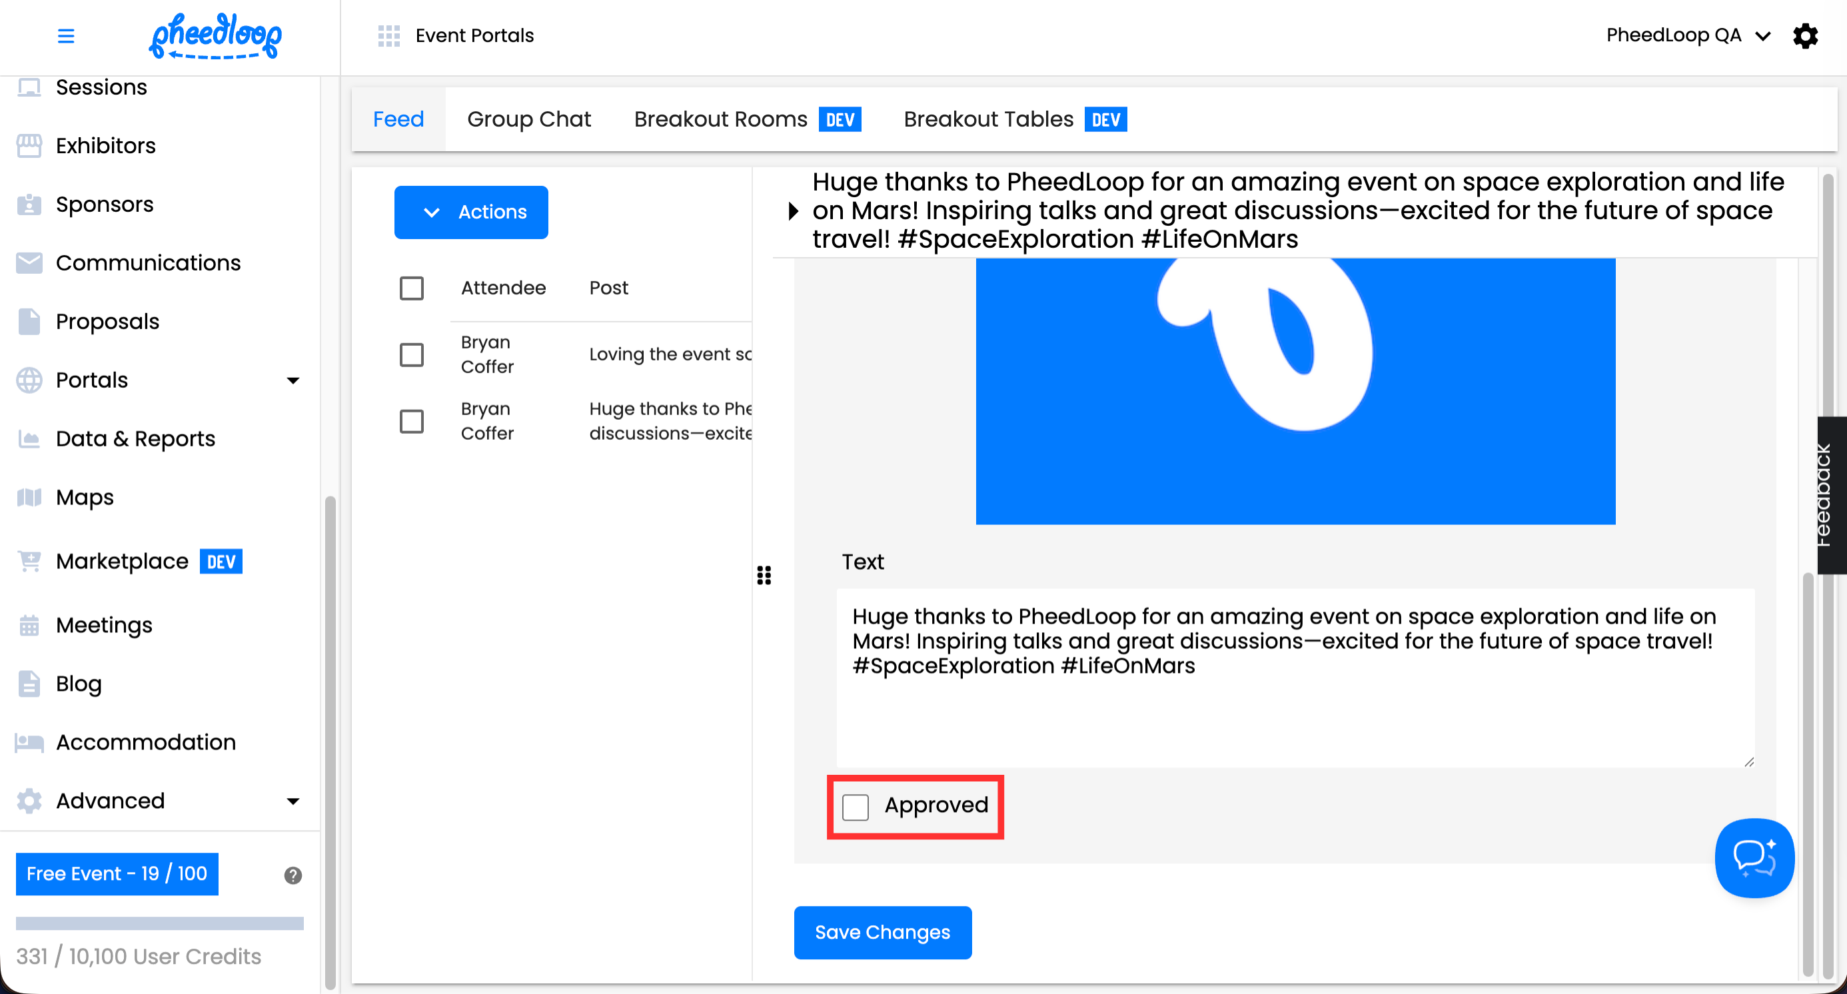Open the settings gear icon
1847x994 pixels.
(1805, 35)
